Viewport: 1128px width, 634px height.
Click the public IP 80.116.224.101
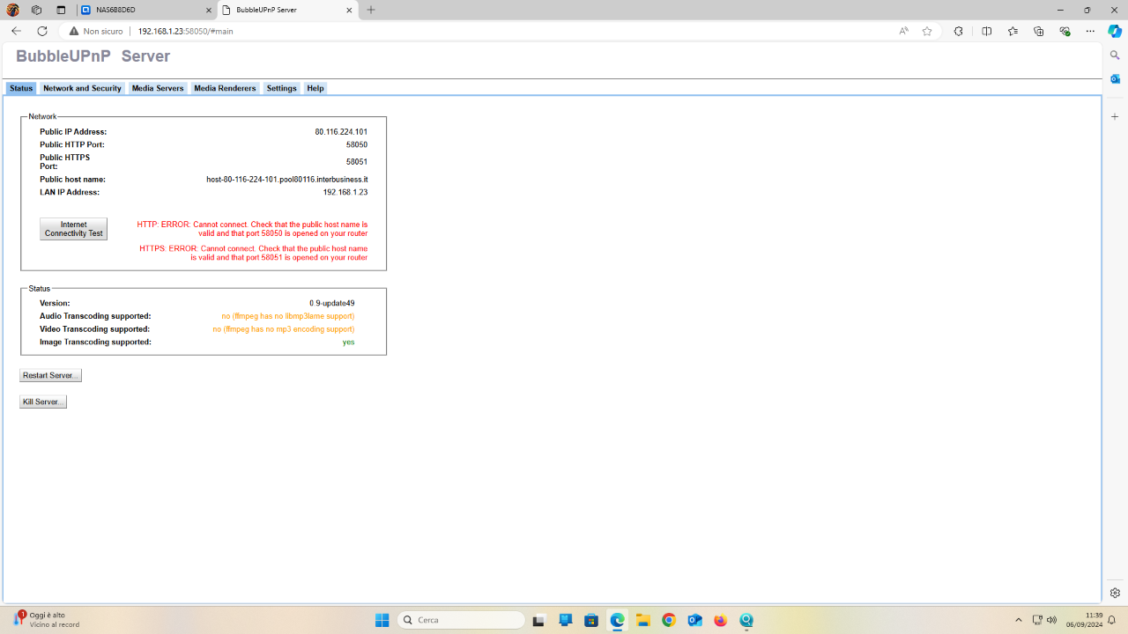pyautogui.click(x=341, y=132)
